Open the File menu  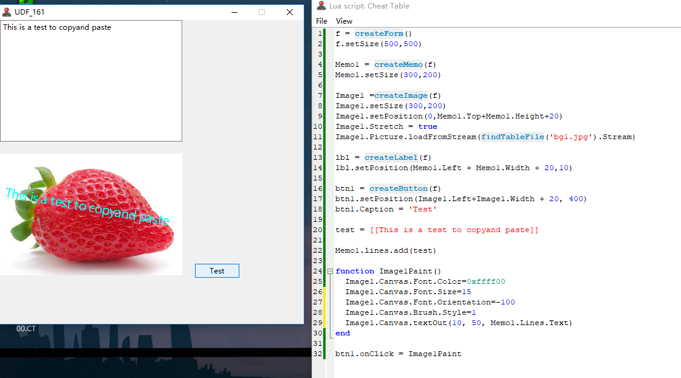pos(321,21)
